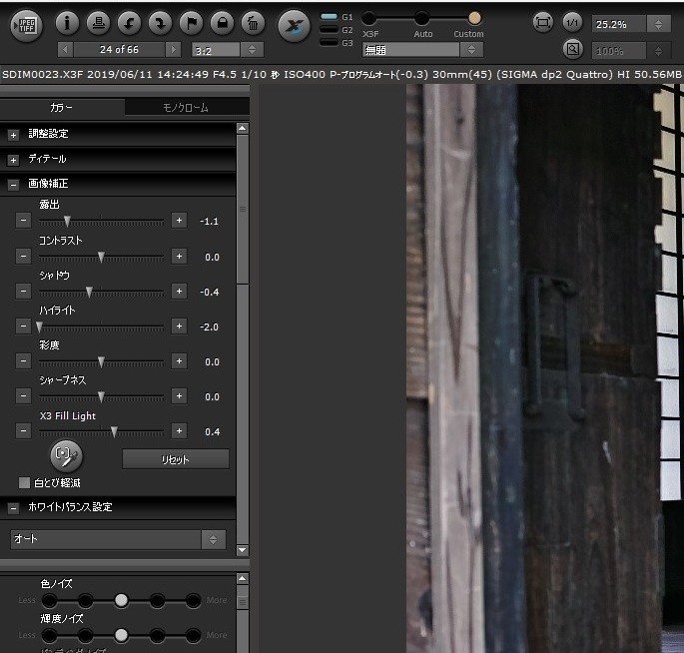Click scroll up arrow of noise panel
Image resolution: width=684 pixels, height=653 pixels.
tap(243, 579)
